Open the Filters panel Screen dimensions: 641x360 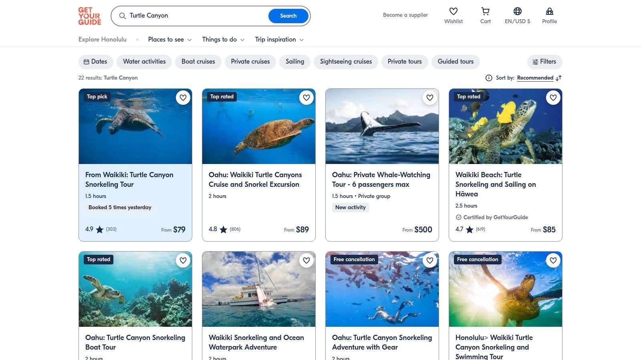[544, 62]
